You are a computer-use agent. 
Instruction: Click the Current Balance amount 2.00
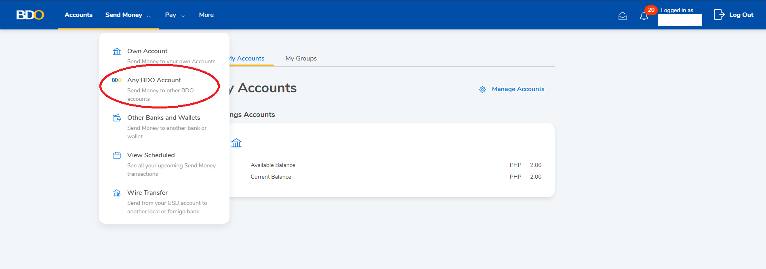[536, 177]
